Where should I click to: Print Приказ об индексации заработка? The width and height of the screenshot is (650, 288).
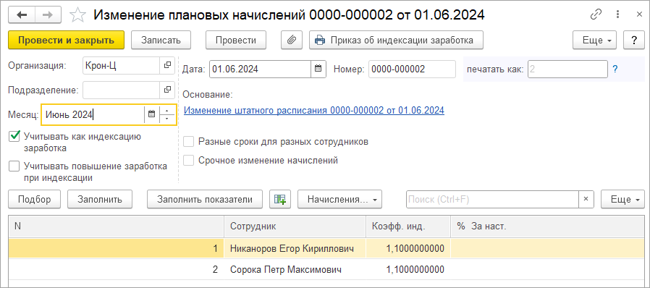[397, 41]
